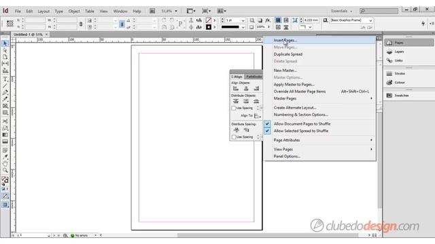This screenshot has width=435, height=244.
Task: Click fill and stroke swatch in toolbox
Action: pyautogui.click(x=5, y=180)
